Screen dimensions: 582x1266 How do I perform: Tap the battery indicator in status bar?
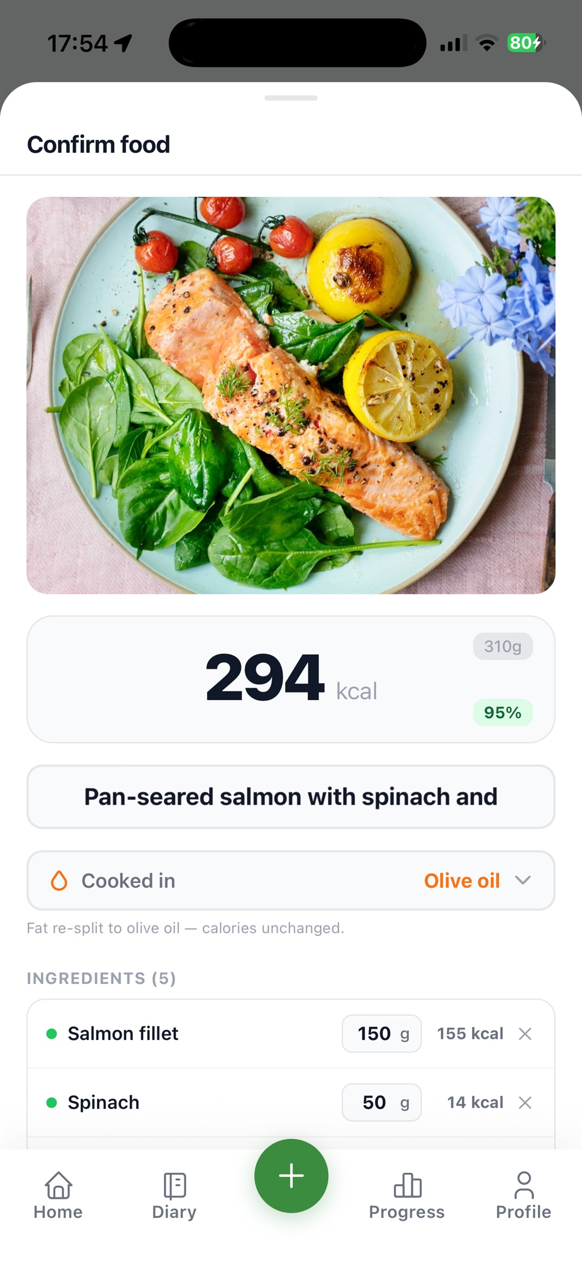(525, 43)
